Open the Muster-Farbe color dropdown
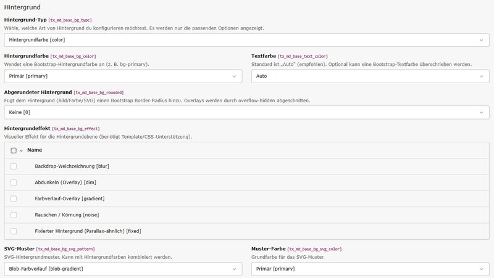 click(370, 269)
